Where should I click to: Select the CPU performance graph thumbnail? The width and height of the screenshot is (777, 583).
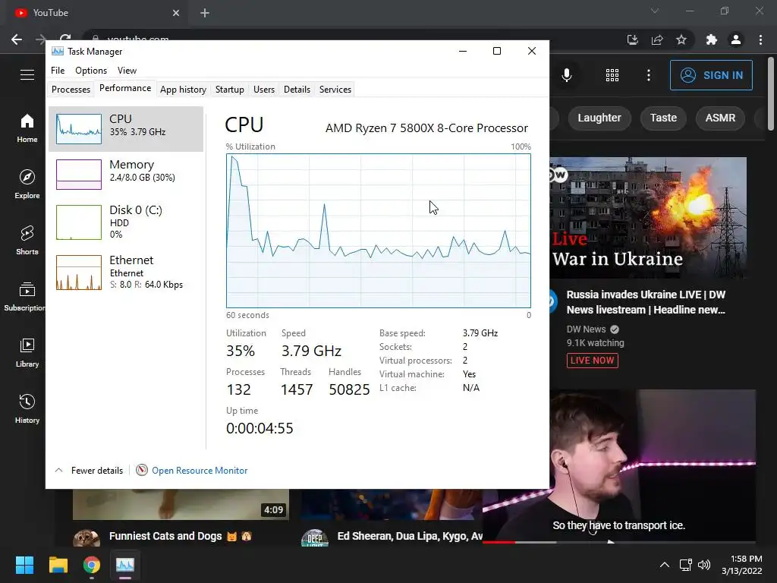(x=79, y=129)
